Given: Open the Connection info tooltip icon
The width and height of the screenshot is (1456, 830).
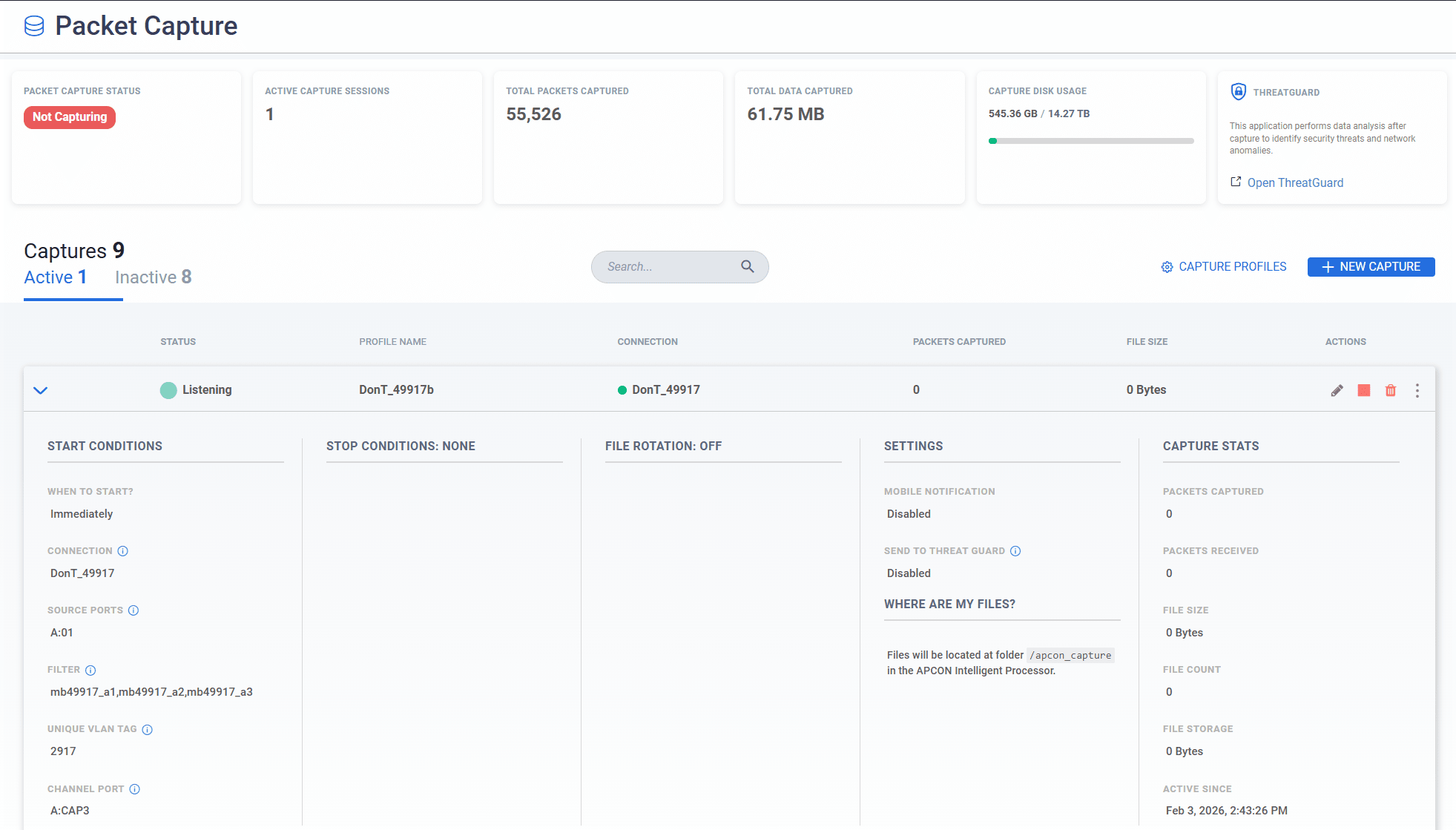Looking at the screenshot, I should 122,550.
